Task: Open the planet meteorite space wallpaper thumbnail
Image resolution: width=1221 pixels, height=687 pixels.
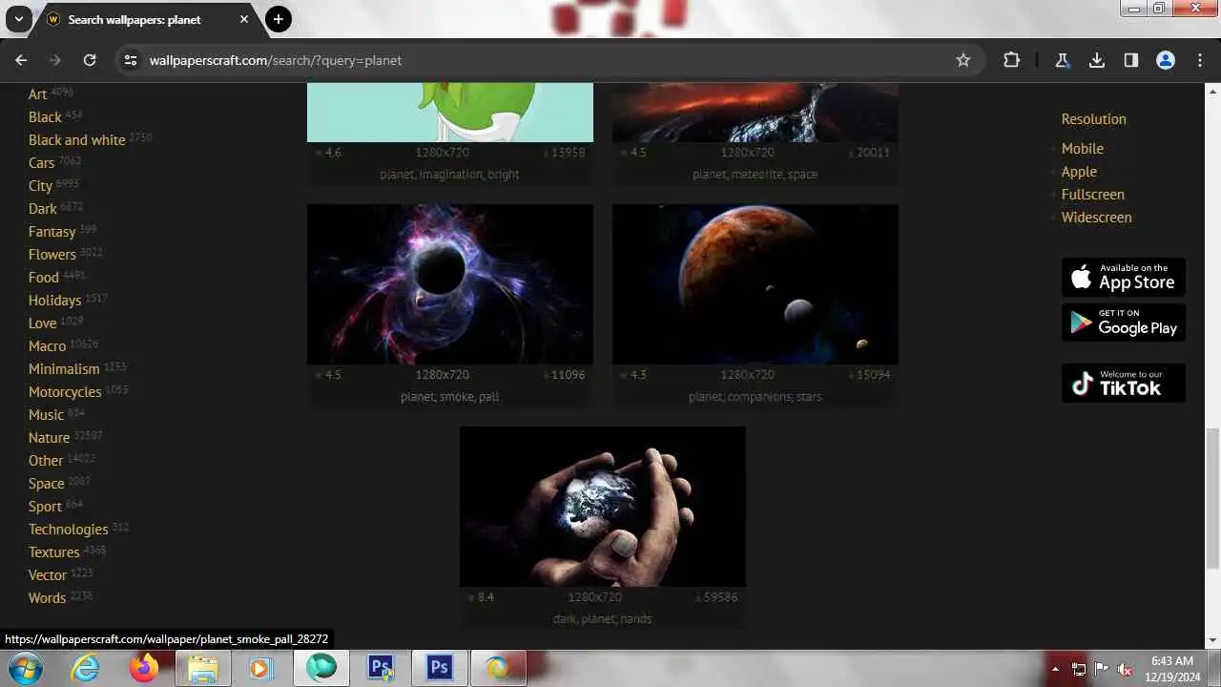Action: coord(755,112)
